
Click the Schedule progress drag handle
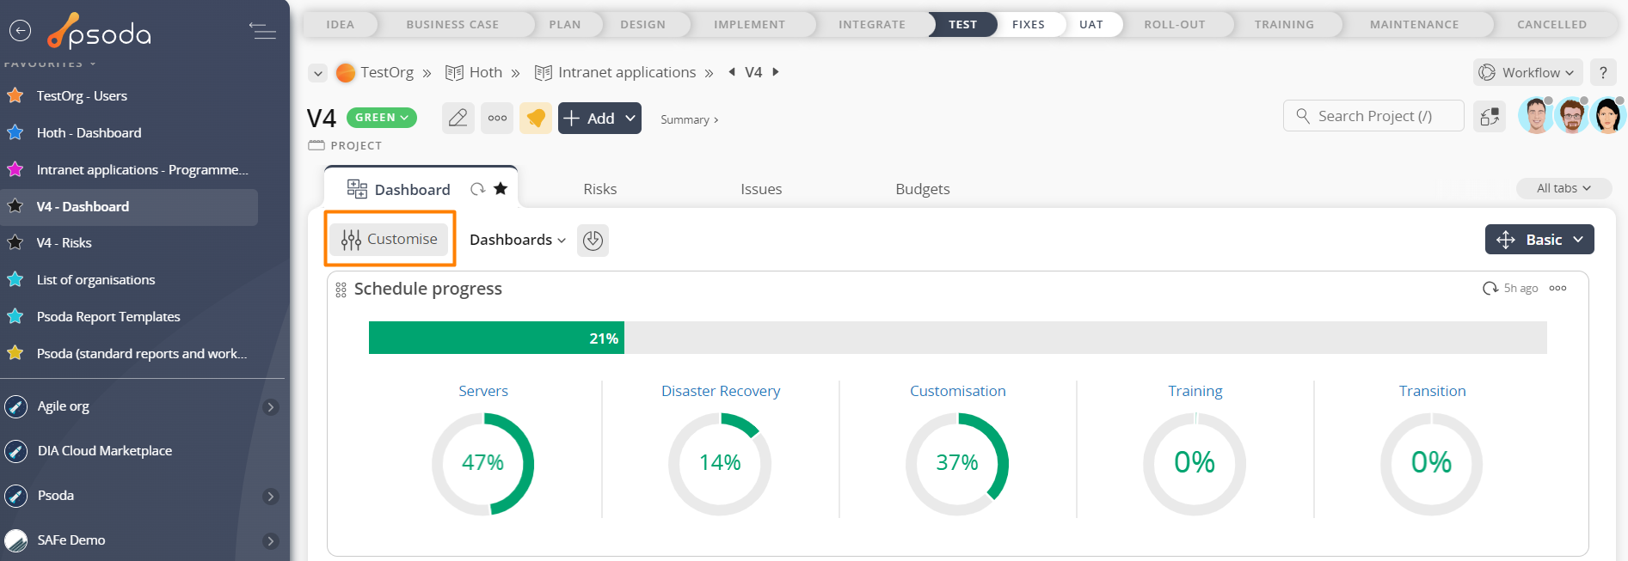coord(341,290)
